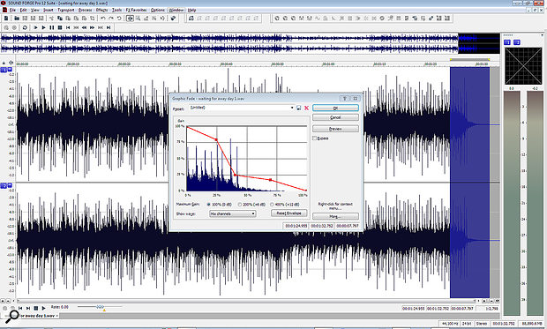Viewport: 547px width, 329px height.
Task: Open the Preset dropdown
Action: coord(292,108)
